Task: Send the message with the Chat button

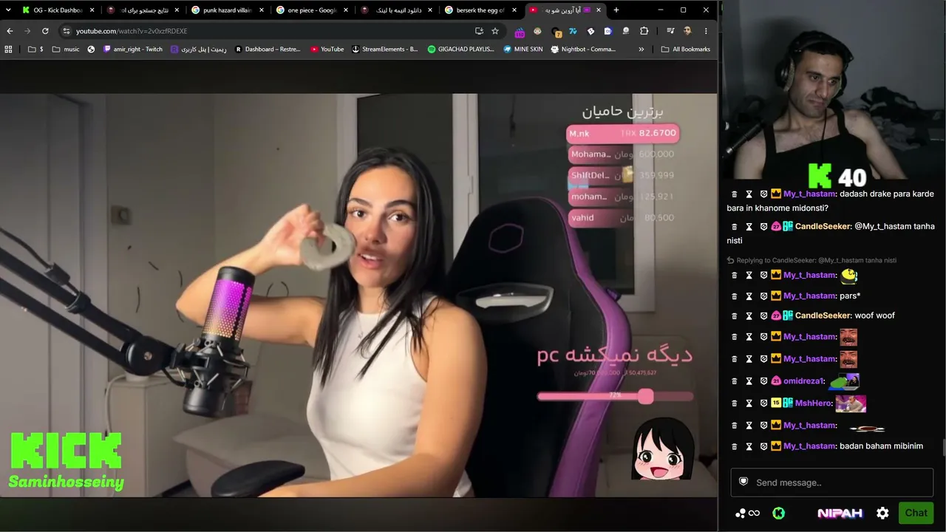Action: [916, 513]
